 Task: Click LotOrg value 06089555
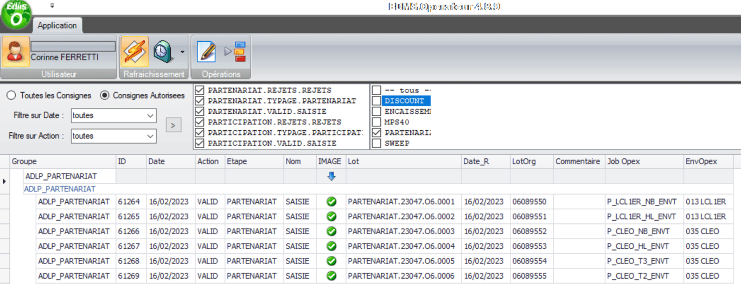tap(529, 276)
